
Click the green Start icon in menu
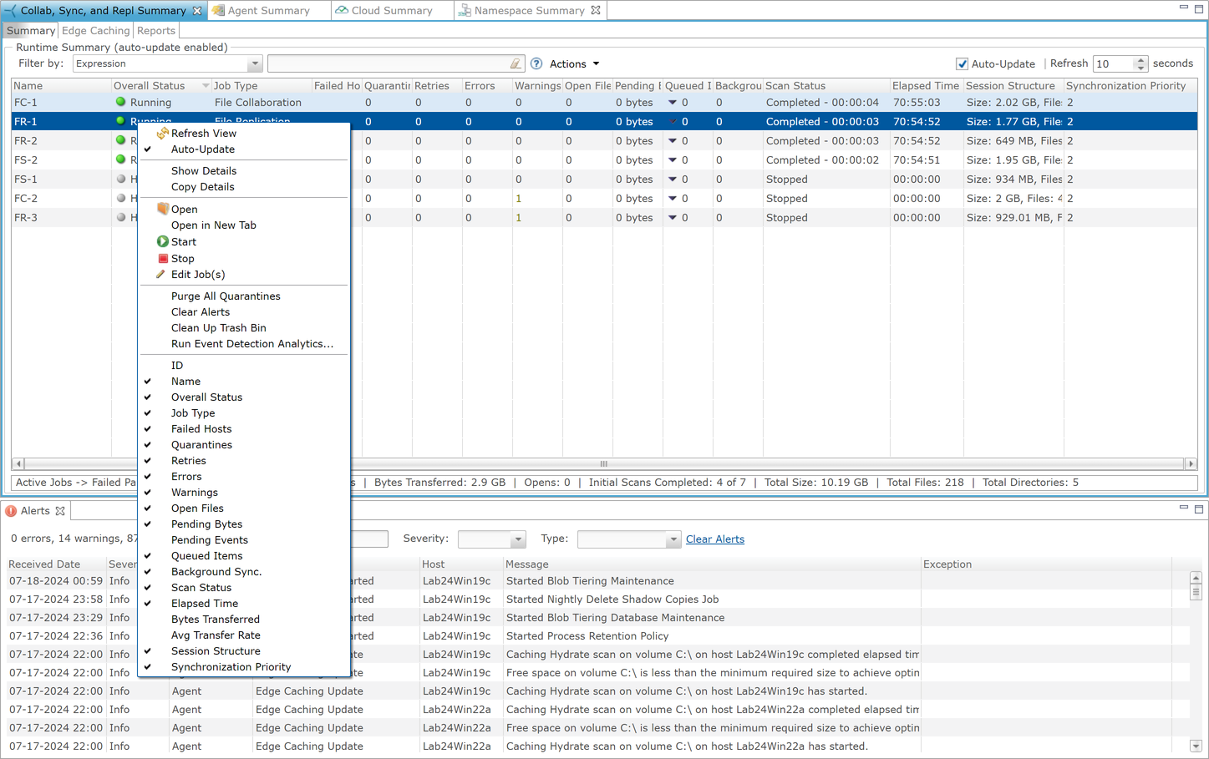click(162, 241)
